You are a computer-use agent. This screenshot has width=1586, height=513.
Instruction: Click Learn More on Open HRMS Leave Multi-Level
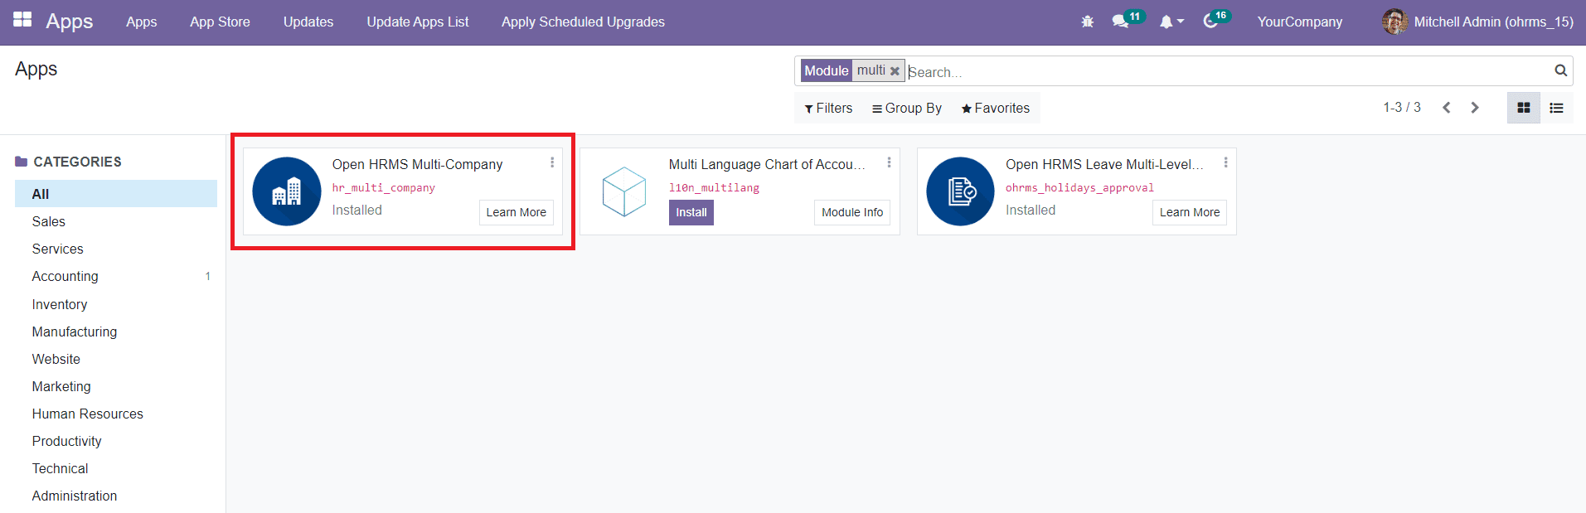(x=1190, y=212)
